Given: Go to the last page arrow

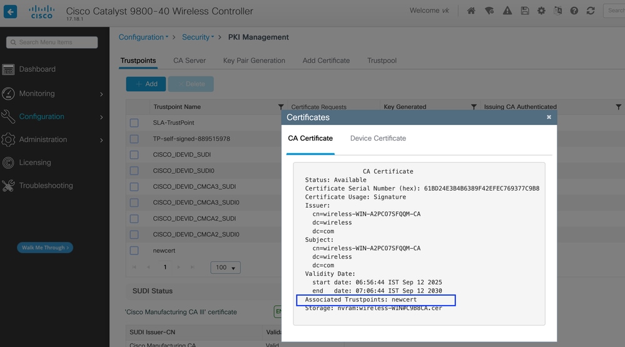Looking at the screenshot, I should (193, 267).
